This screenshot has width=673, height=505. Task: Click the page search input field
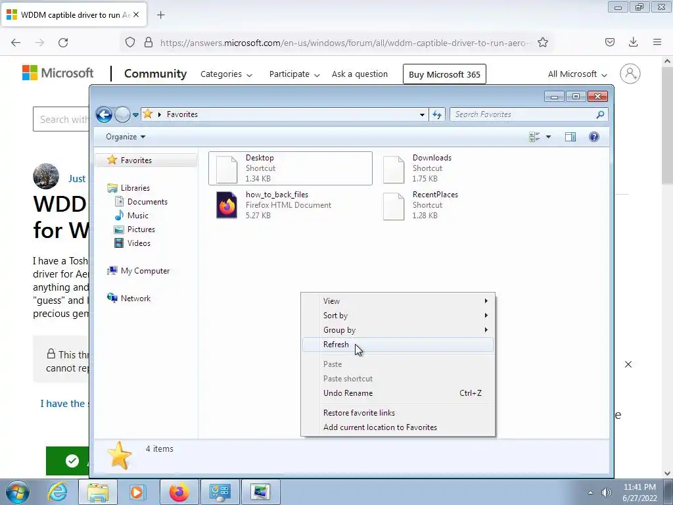click(x=61, y=120)
